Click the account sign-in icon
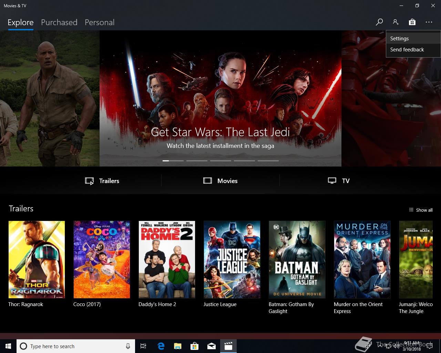441x353 pixels. click(x=396, y=22)
